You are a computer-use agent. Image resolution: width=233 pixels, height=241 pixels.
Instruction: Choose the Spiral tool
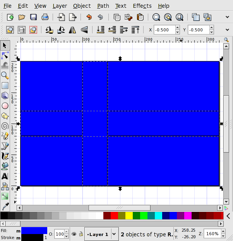5,126
